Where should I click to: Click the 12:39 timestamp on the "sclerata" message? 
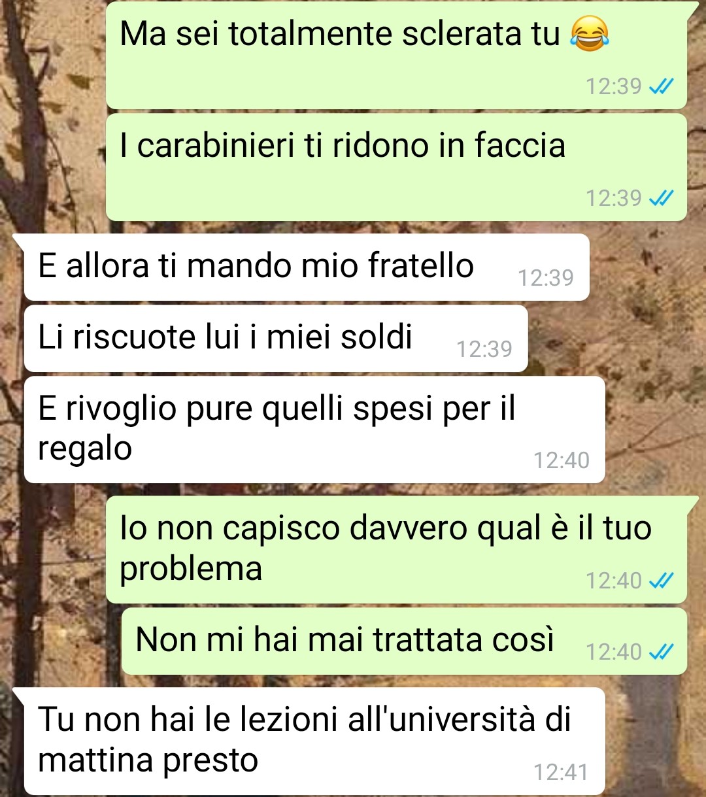613,86
